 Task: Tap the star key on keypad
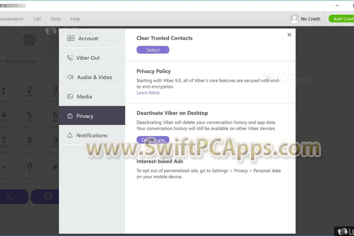[4, 168]
